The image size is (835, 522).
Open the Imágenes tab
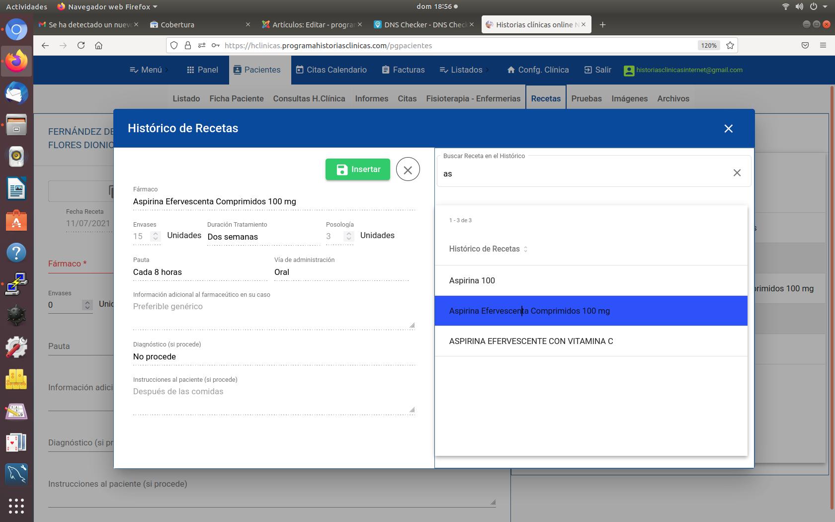coord(629,98)
